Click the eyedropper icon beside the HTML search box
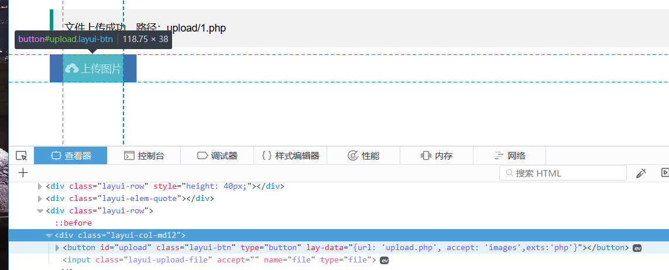The image size is (669, 270). (641, 173)
